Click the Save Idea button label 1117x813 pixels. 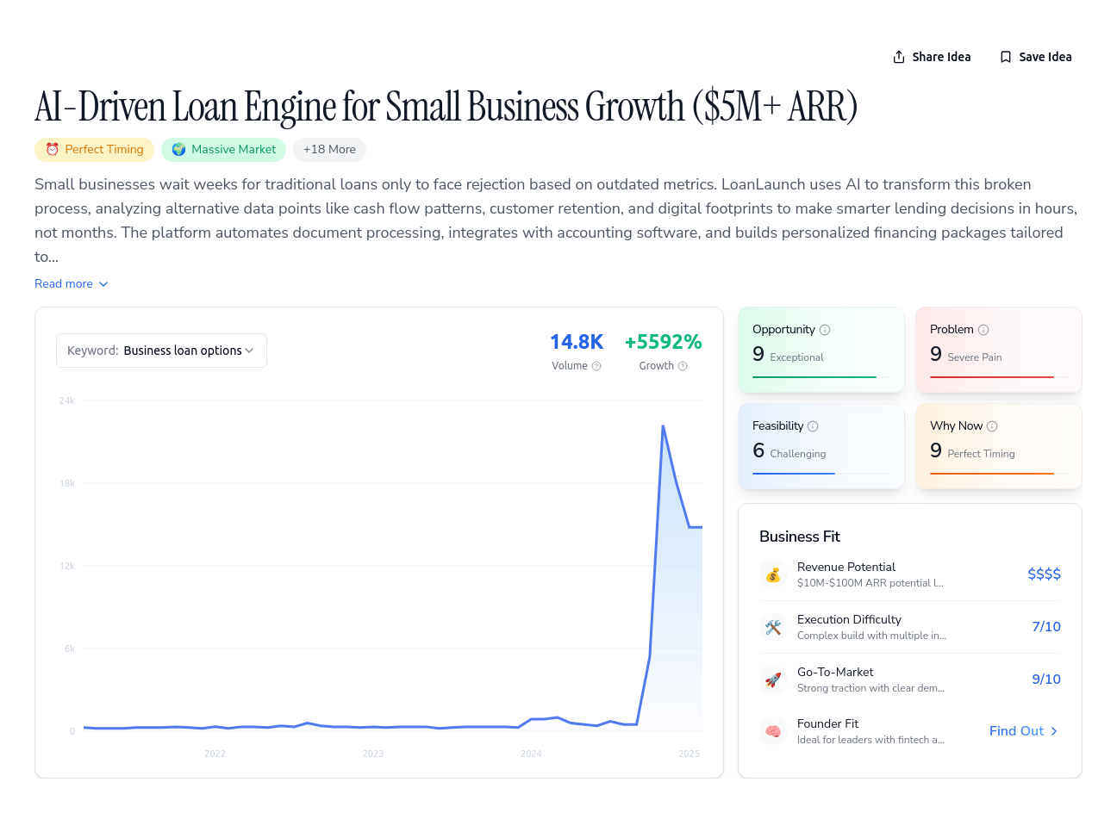click(1045, 57)
